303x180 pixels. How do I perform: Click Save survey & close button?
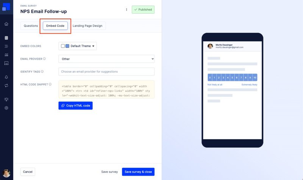pyautogui.click(x=138, y=172)
